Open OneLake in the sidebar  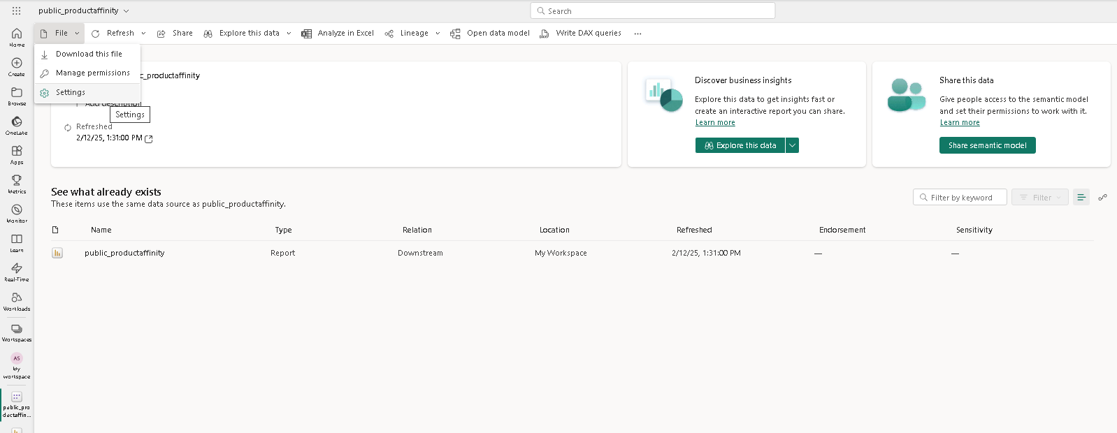click(17, 125)
